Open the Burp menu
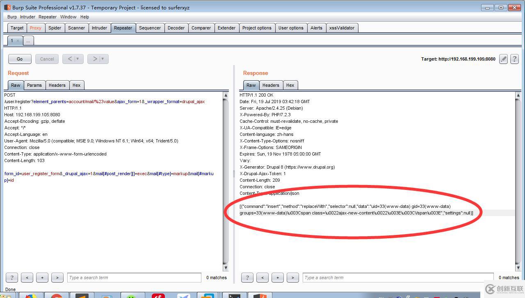This screenshot has height=298, width=525. pos(12,17)
